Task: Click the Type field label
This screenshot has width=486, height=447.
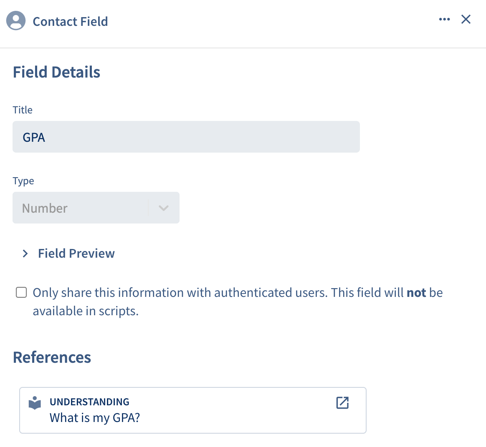Action: [23, 181]
